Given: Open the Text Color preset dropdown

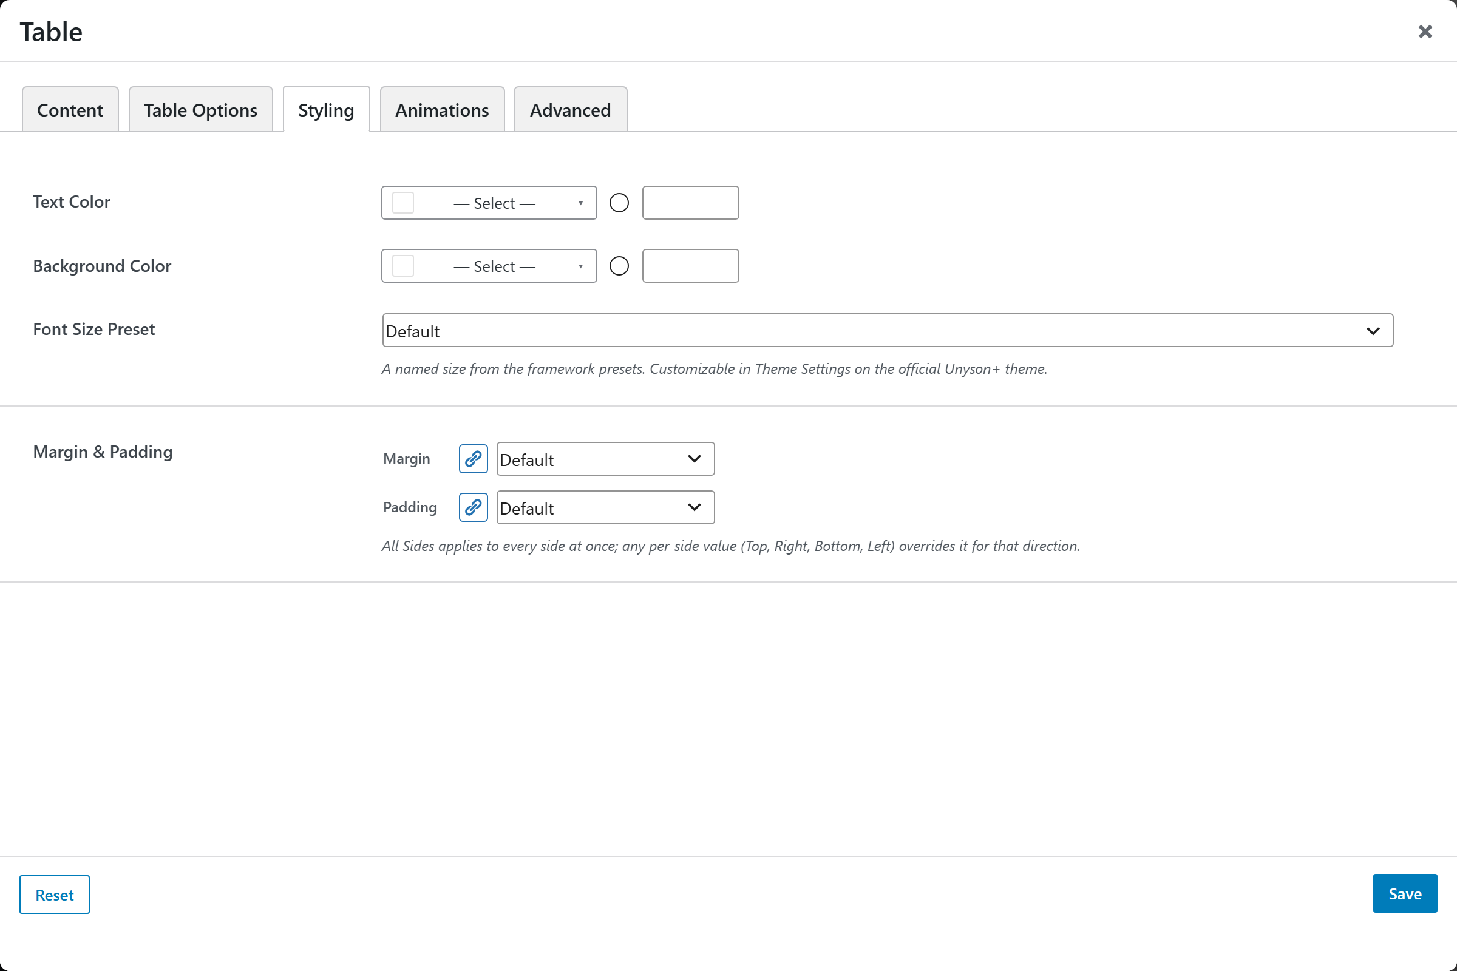Looking at the screenshot, I should [x=489, y=203].
